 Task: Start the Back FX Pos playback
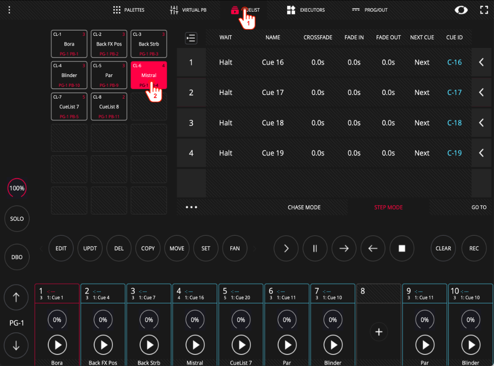(103, 345)
